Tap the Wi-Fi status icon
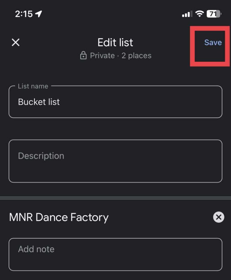The width and height of the screenshot is (231, 280). click(x=199, y=14)
